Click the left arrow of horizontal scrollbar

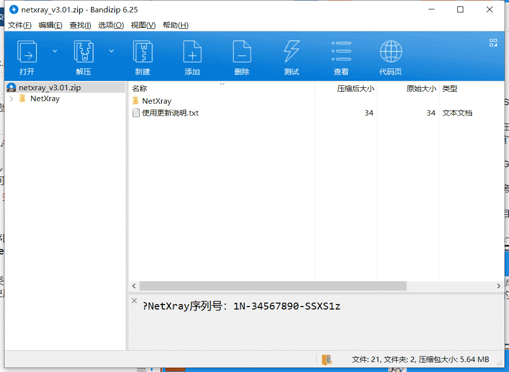[x=134, y=286]
